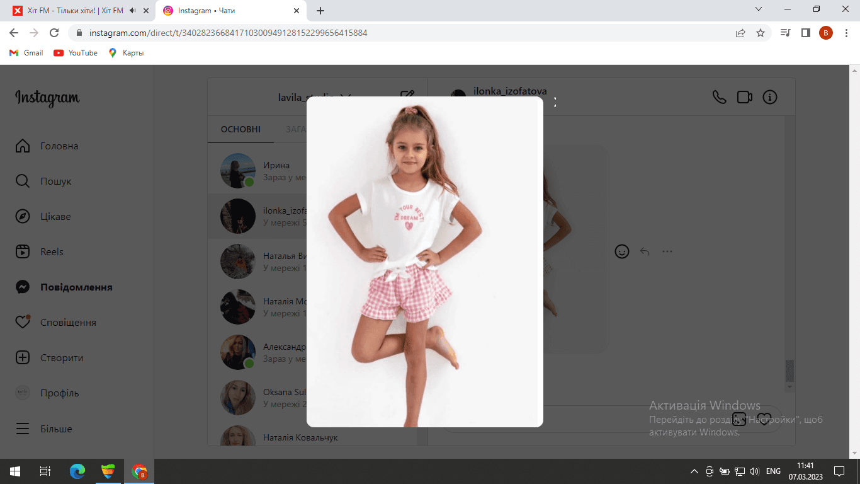Viewport: 860px width, 484px height.
Task: Switch ENG input language
Action: tap(774, 471)
